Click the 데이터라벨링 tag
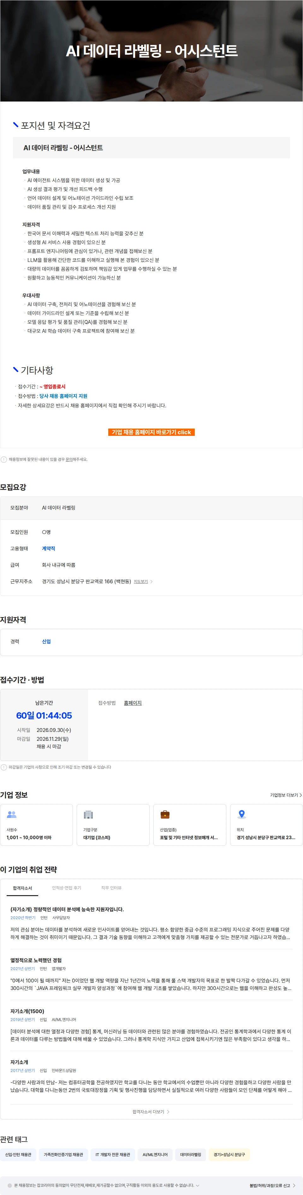 [x=191, y=1154]
